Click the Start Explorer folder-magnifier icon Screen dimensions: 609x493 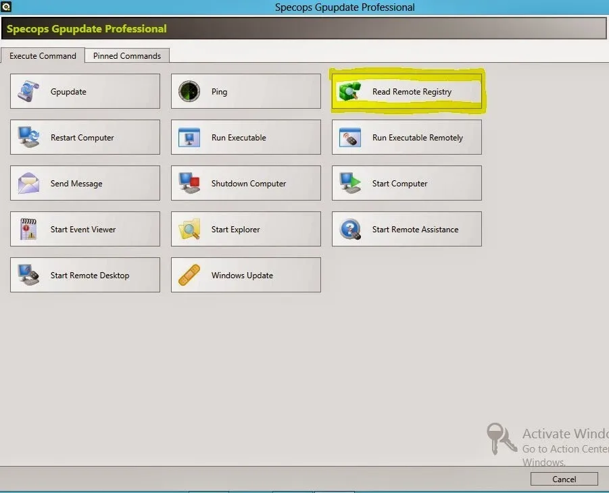(x=189, y=229)
